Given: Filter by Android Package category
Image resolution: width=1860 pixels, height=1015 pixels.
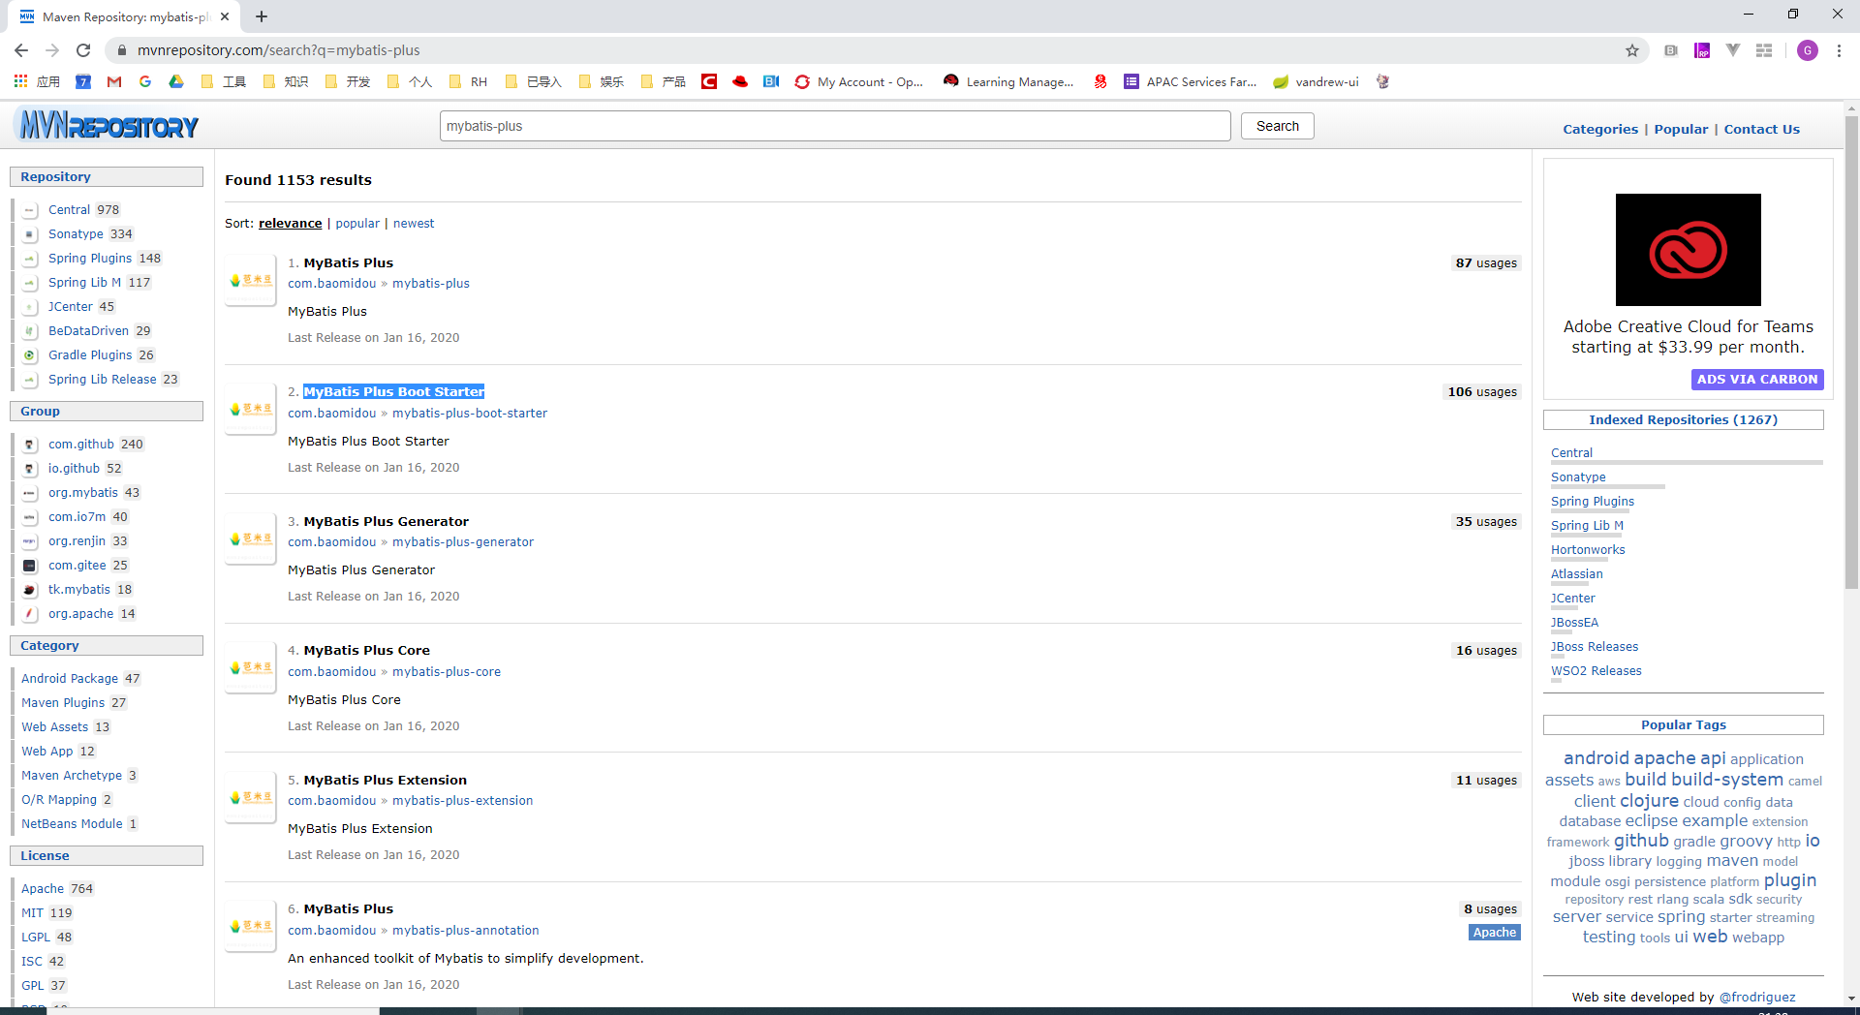Looking at the screenshot, I should (70, 678).
